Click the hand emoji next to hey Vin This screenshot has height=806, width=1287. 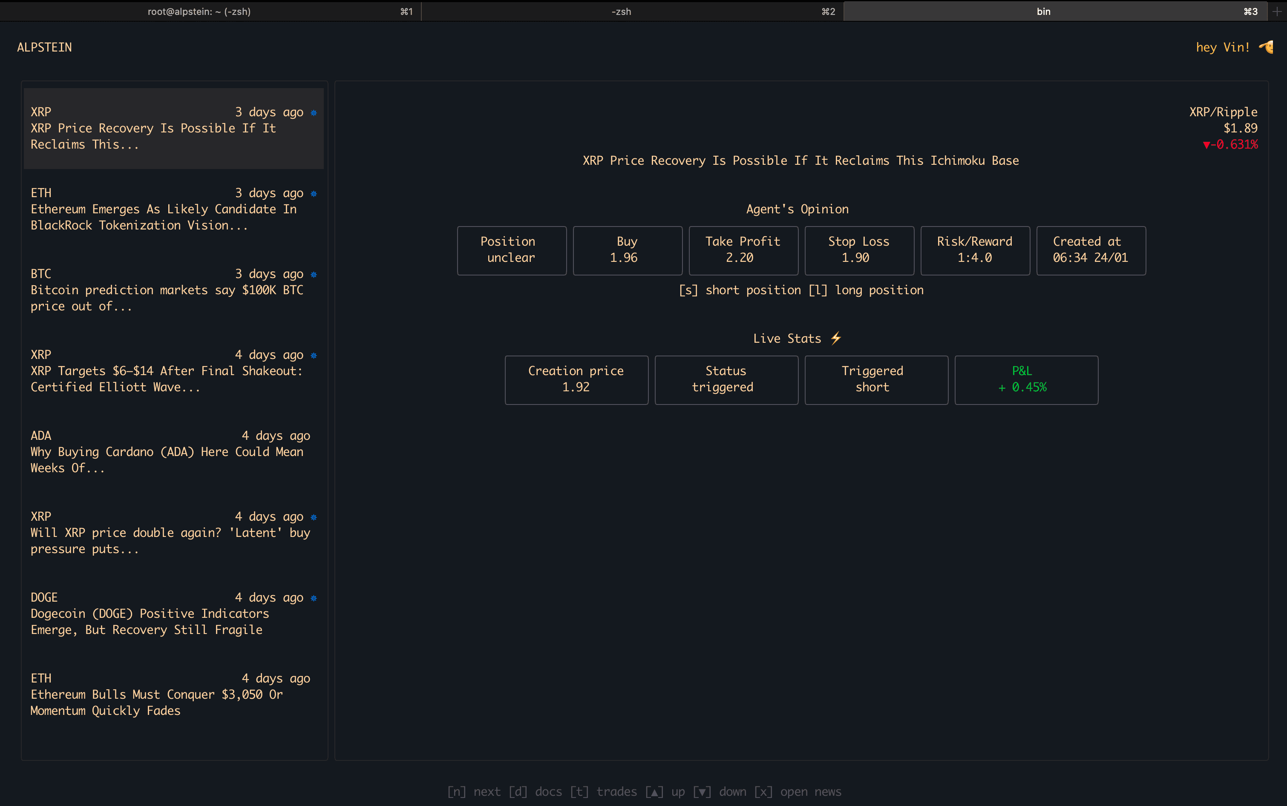[1267, 47]
